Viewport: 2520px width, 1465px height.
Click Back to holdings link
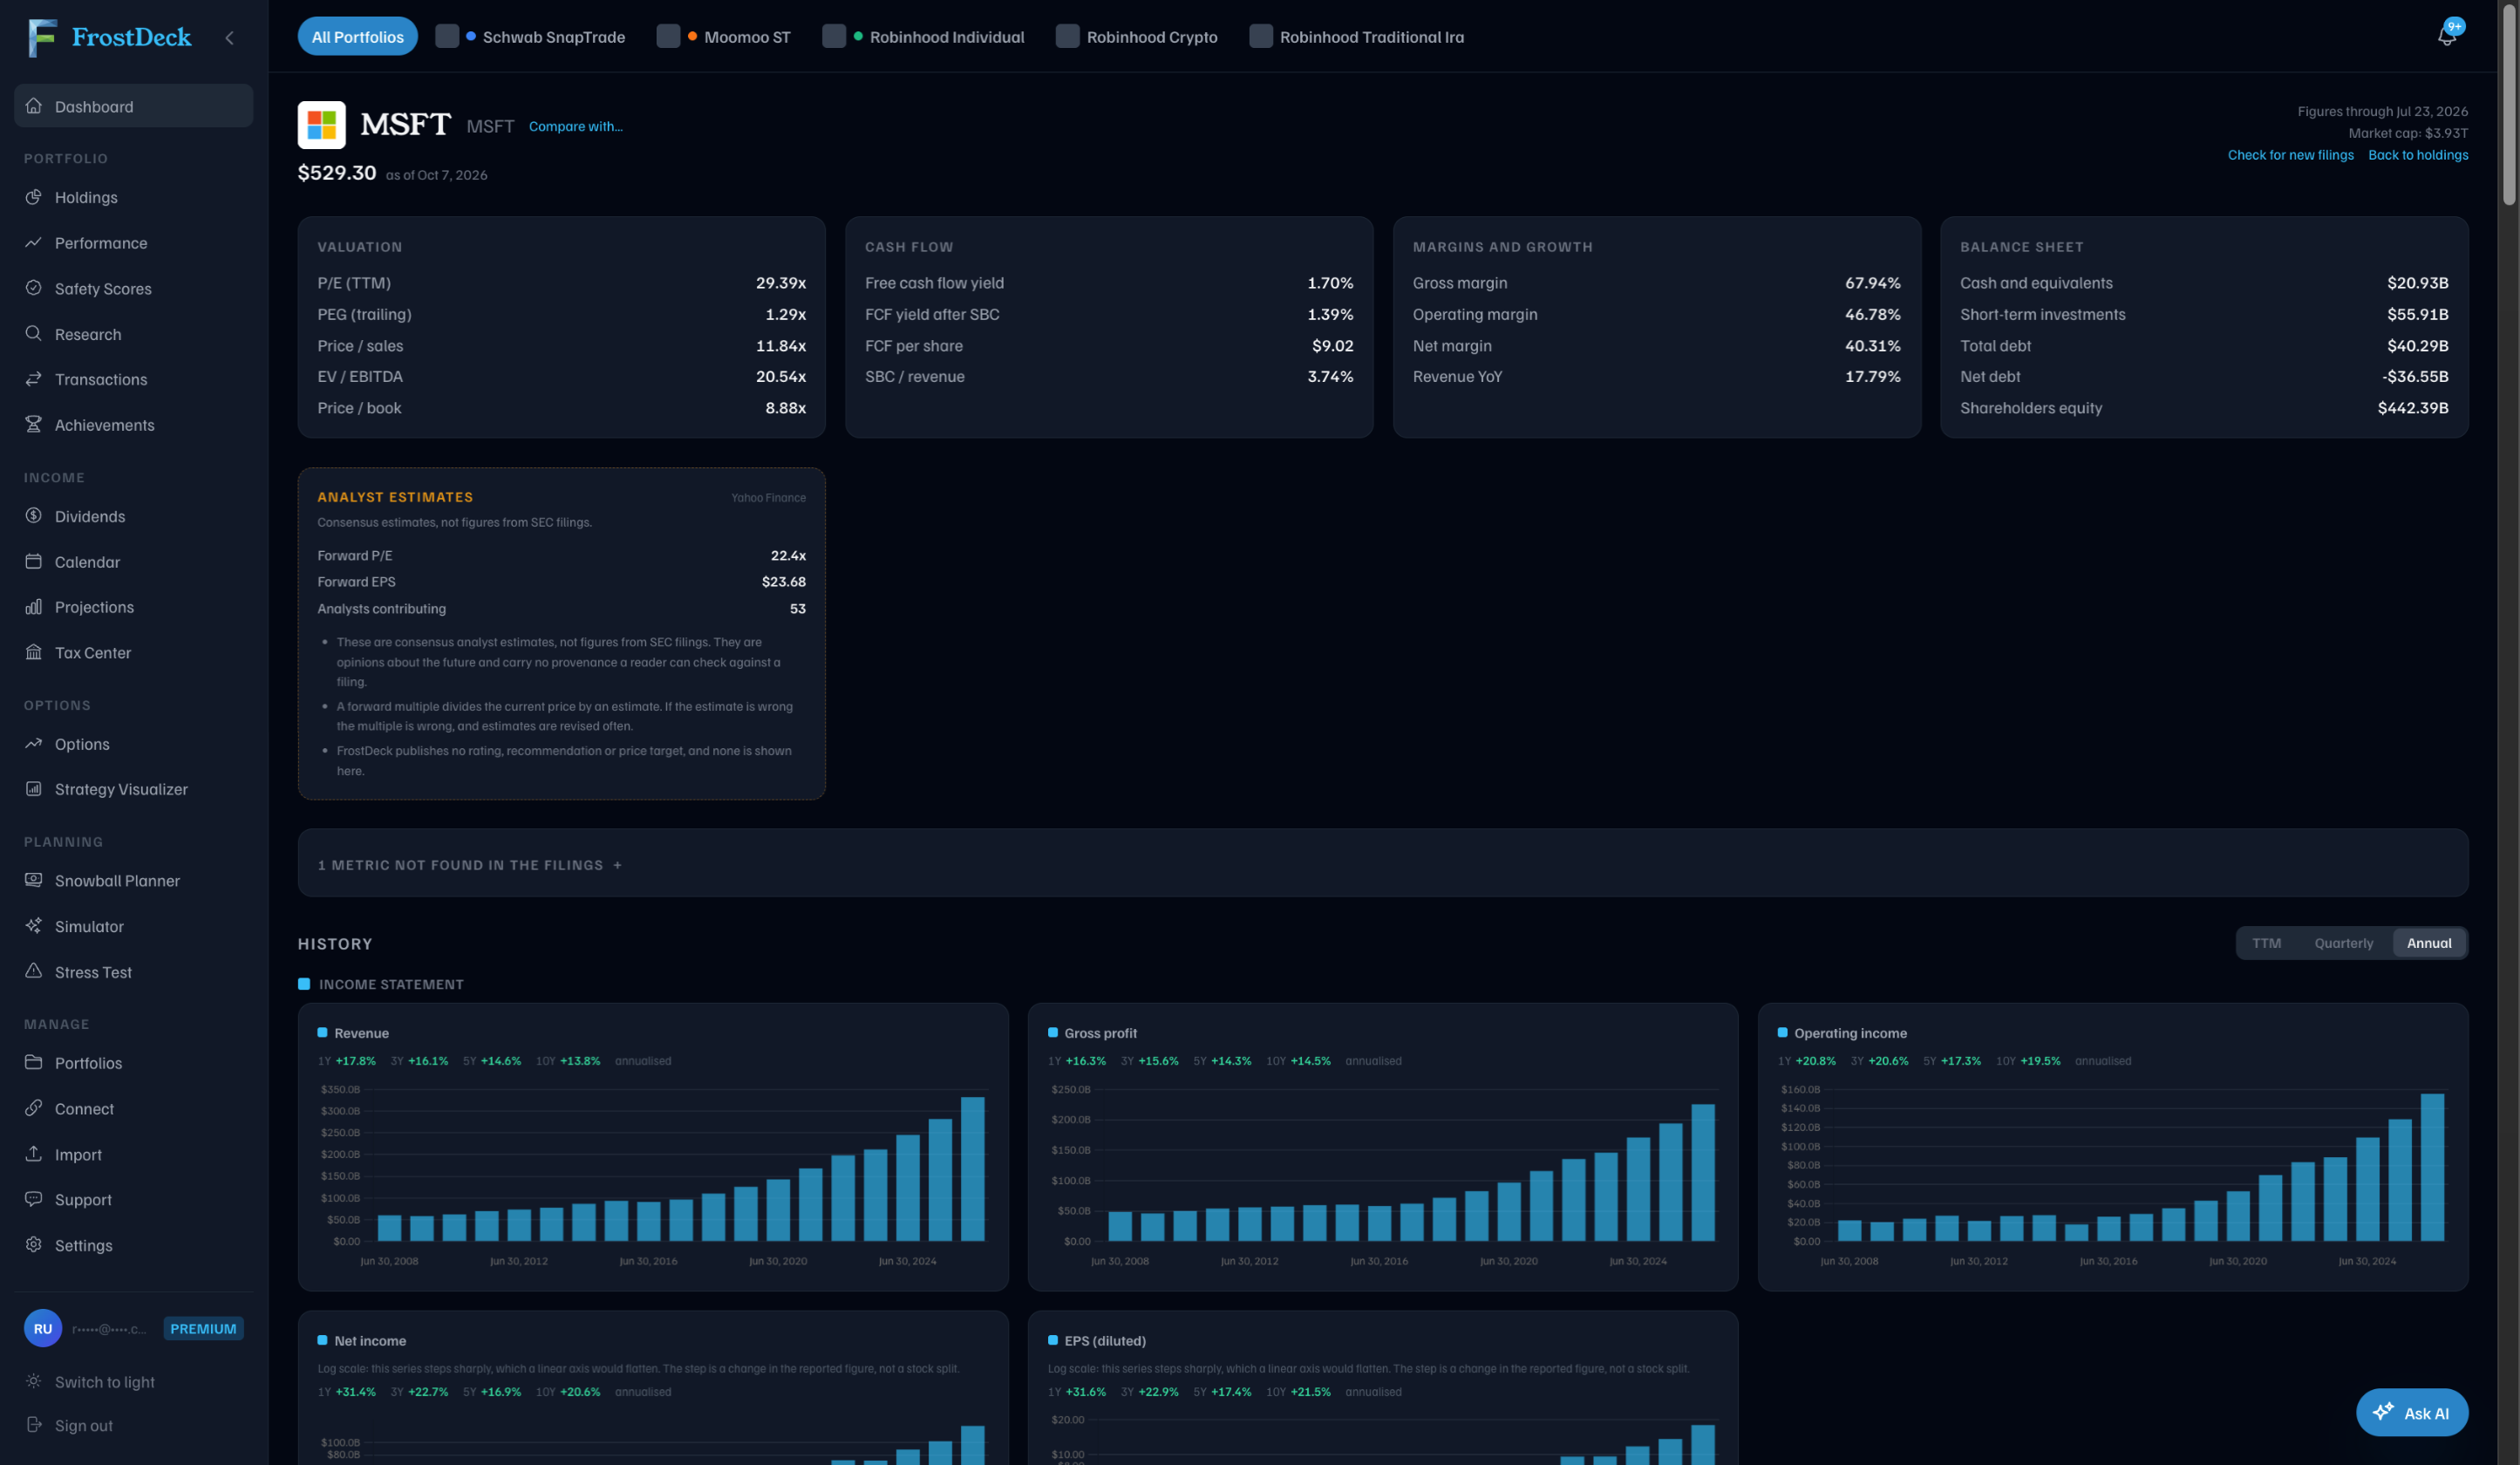[2418, 155]
